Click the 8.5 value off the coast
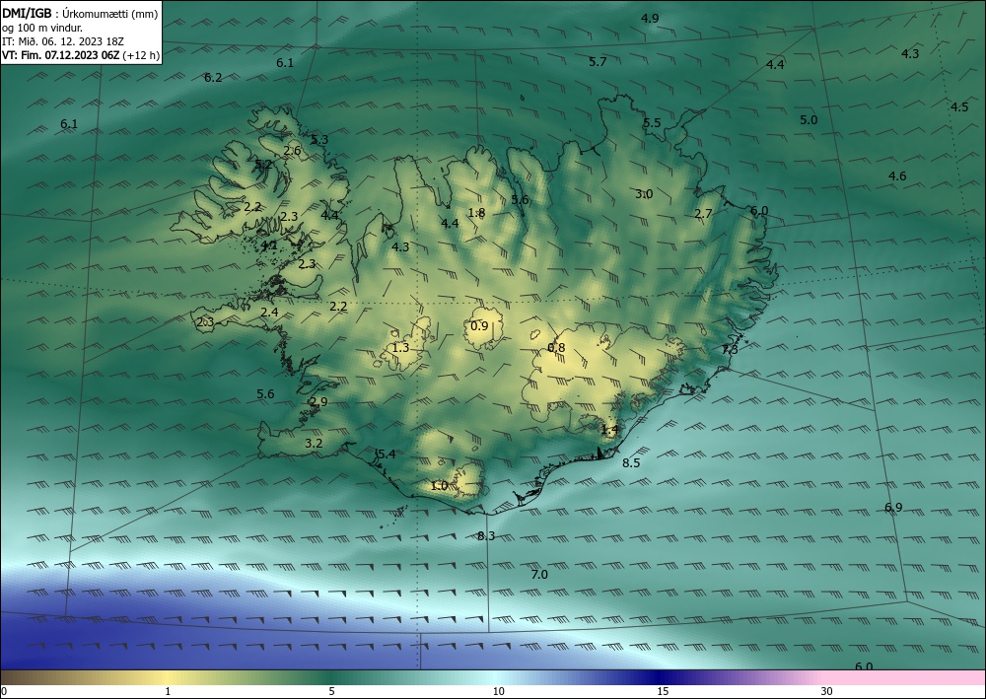 (x=631, y=462)
